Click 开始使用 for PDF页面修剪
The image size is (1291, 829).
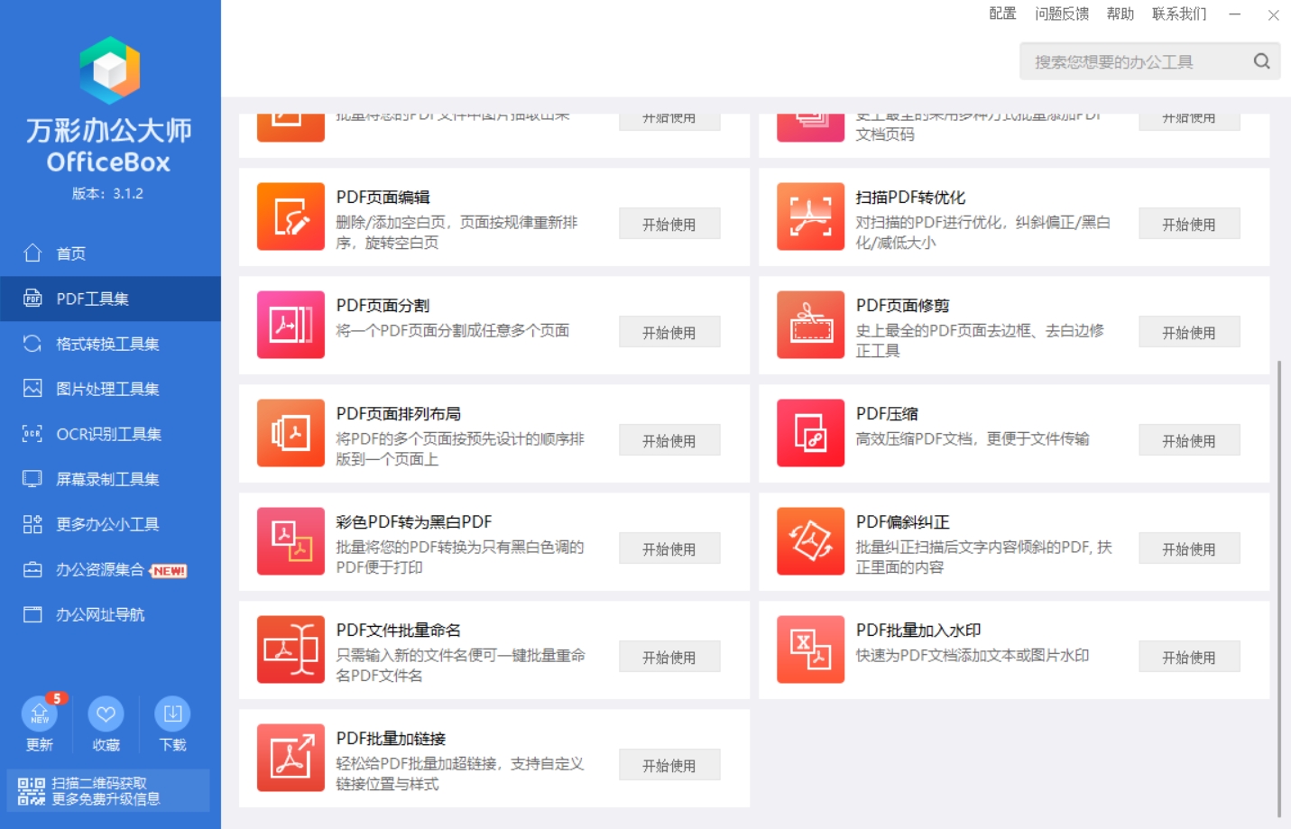click(x=1189, y=332)
